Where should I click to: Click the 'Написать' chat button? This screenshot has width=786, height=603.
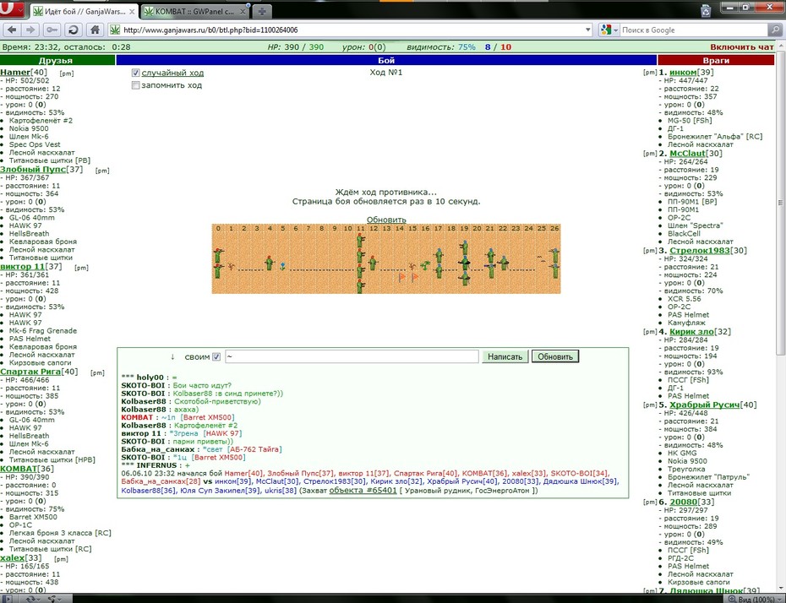tap(505, 356)
